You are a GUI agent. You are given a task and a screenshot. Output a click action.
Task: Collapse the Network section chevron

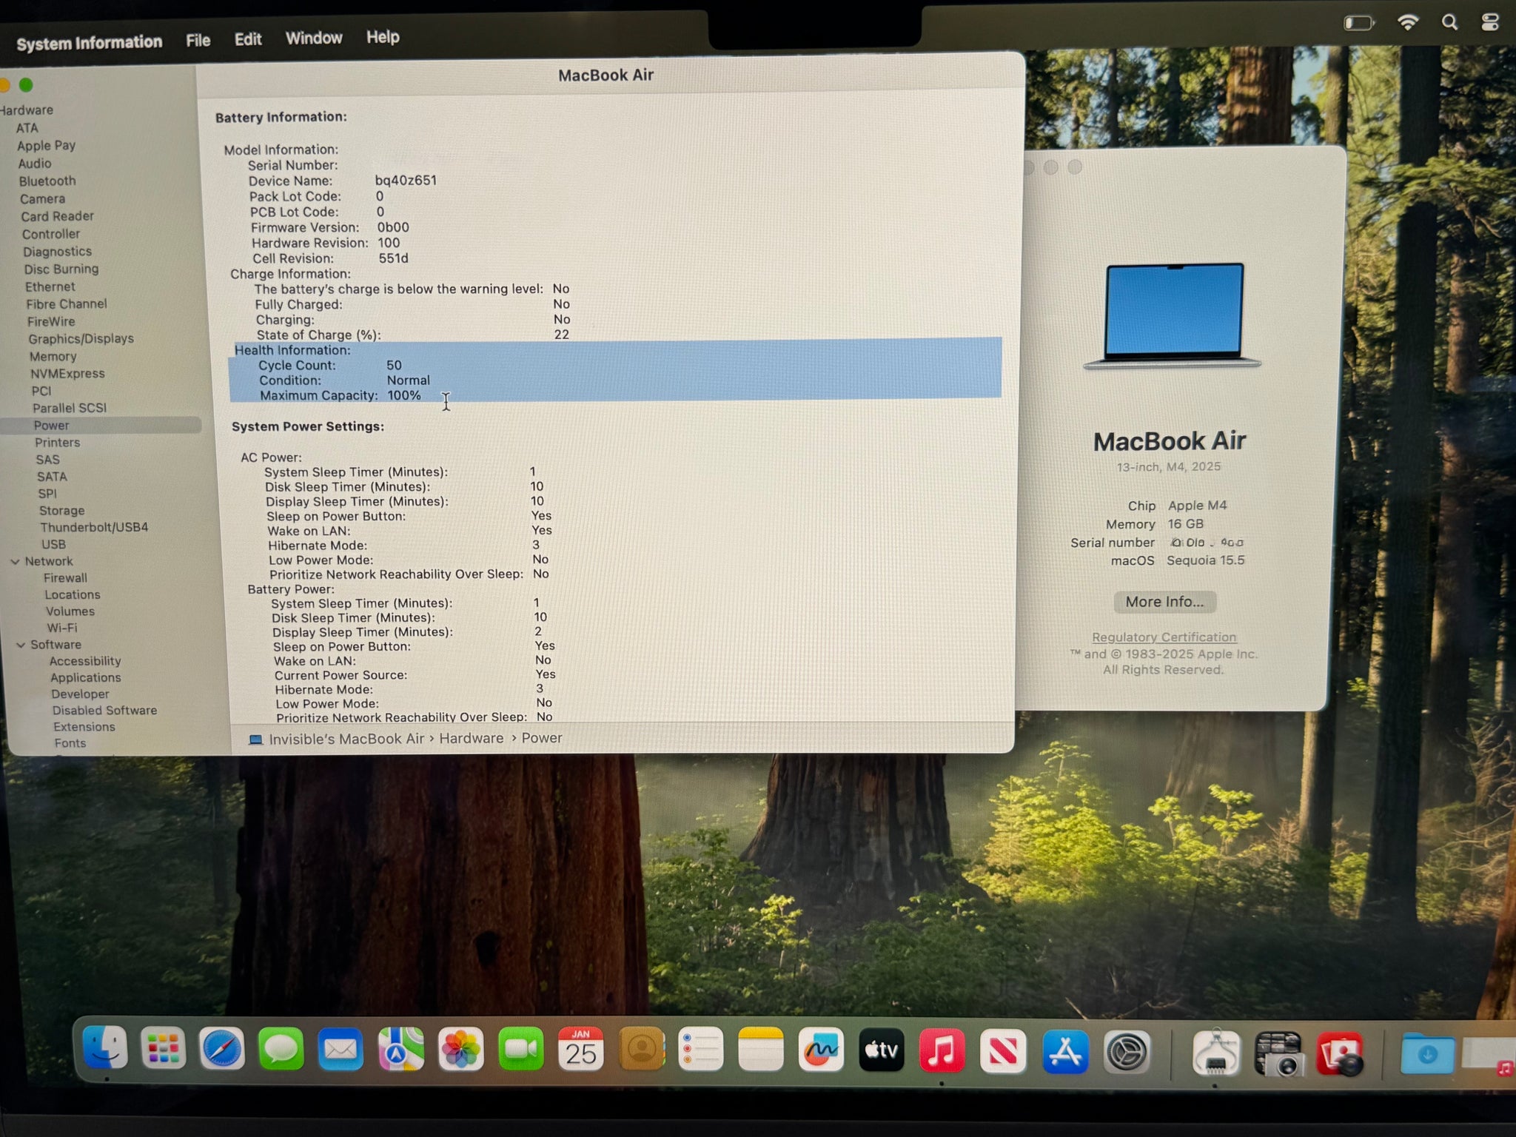coord(15,562)
